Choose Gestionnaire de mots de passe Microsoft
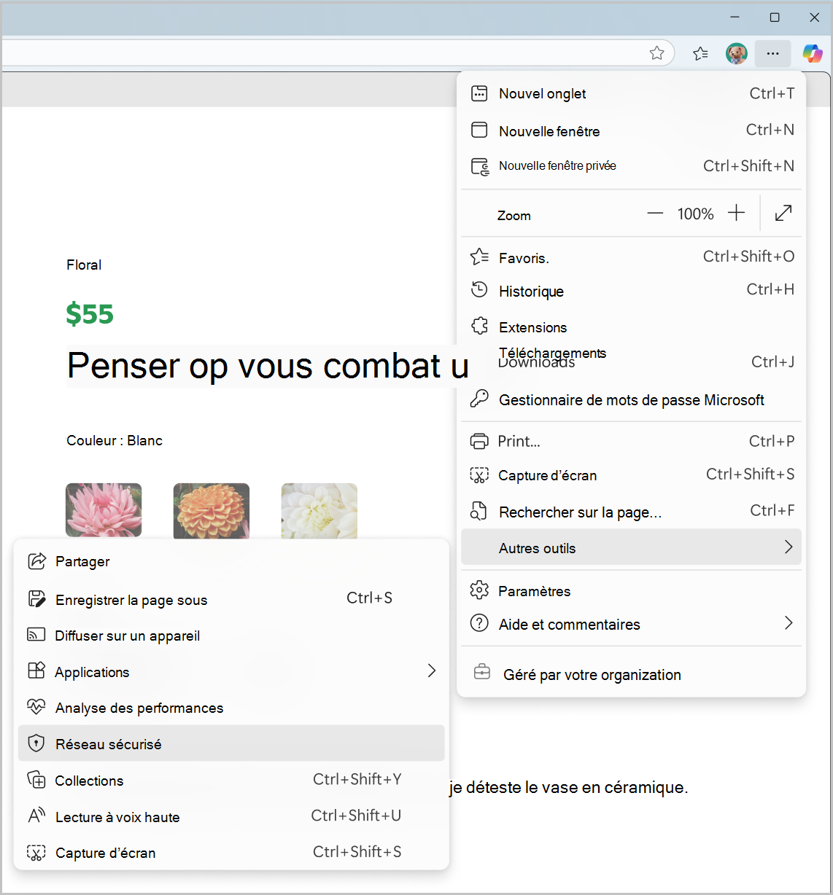 pyautogui.click(x=632, y=399)
